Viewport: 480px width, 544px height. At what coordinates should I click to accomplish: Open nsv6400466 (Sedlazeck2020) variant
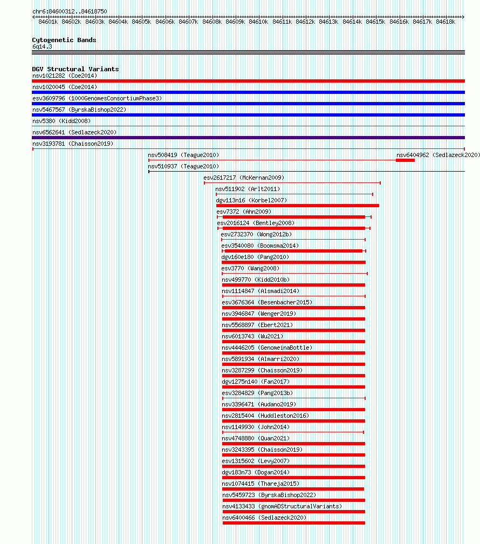click(x=264, y=518)
